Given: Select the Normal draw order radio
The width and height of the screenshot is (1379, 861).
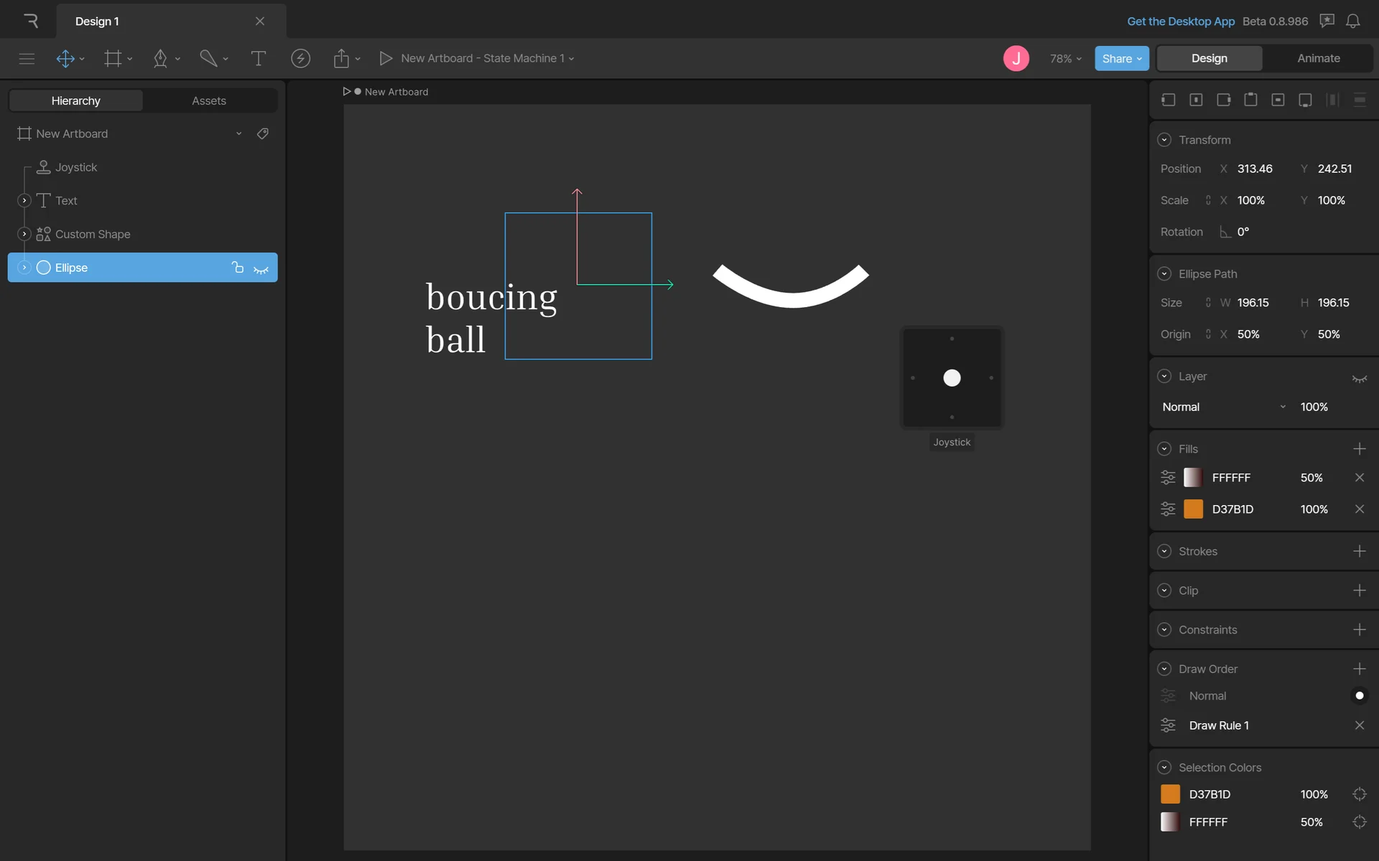Looking at the screenshot, I should click(x=1359, y=695).
